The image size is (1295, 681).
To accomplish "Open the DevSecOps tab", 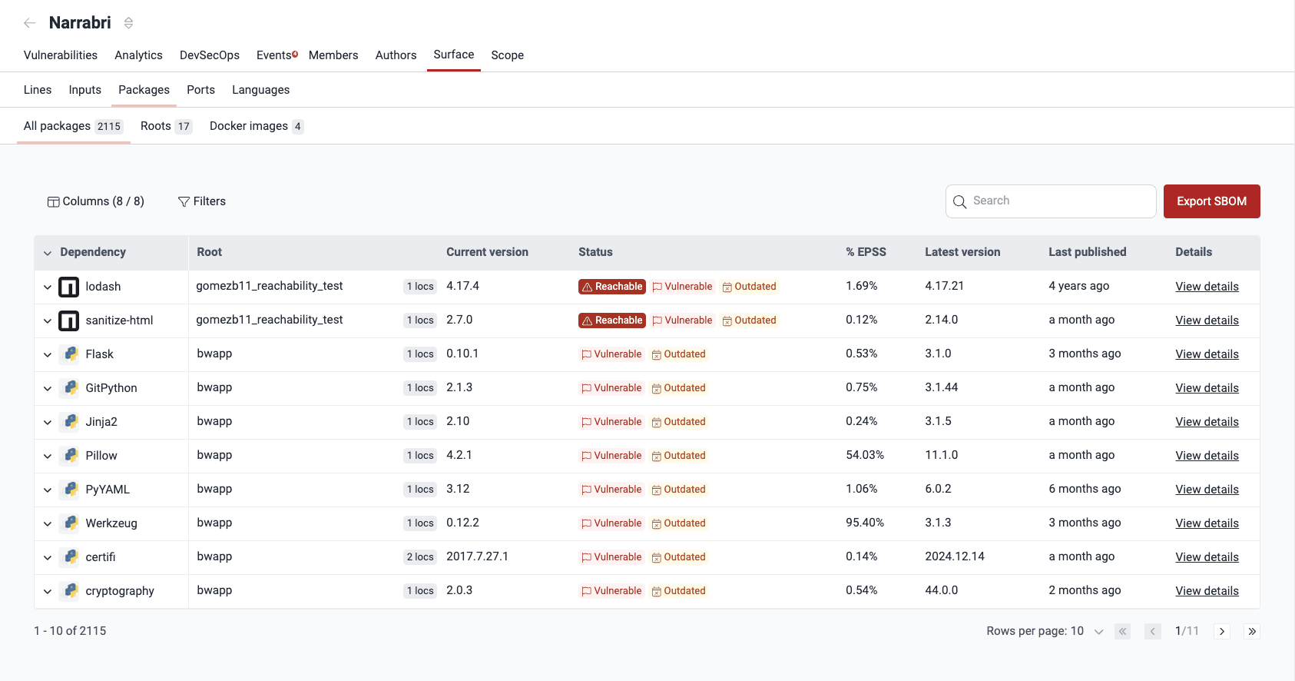I will click(210, 55).
